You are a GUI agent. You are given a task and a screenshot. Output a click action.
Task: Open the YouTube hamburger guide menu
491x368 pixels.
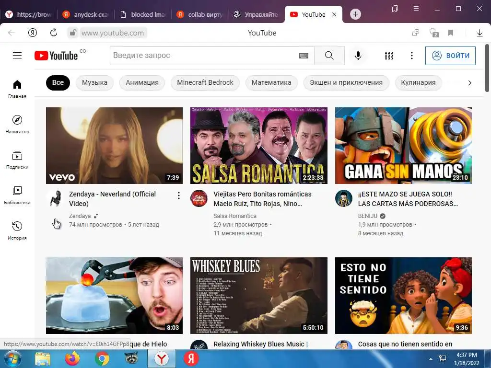coord(17,56)
